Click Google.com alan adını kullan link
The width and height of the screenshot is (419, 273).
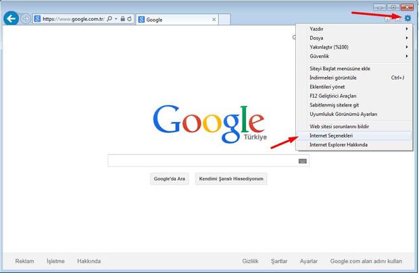[366, 261]
